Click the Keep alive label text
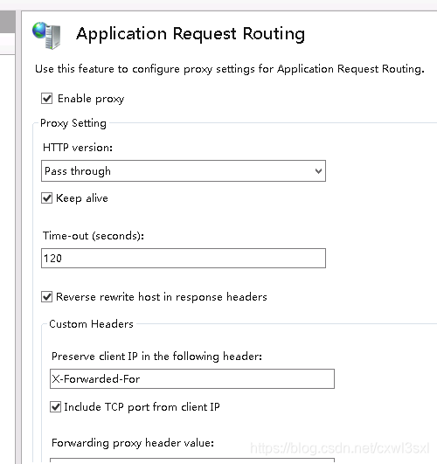This screenshot has width=437, height=464. (x=82, y=198)
